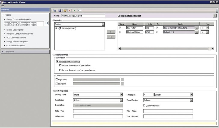This screenshot has height=128, width=219.
Task: Browse factor for Electrical Meter row
Action: [197, 32]
